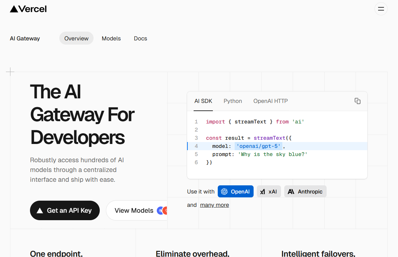Screen dimensions: 398x257
Task: Click the 'openai/gpt-5' model string in code
Action: pos(258,146)
